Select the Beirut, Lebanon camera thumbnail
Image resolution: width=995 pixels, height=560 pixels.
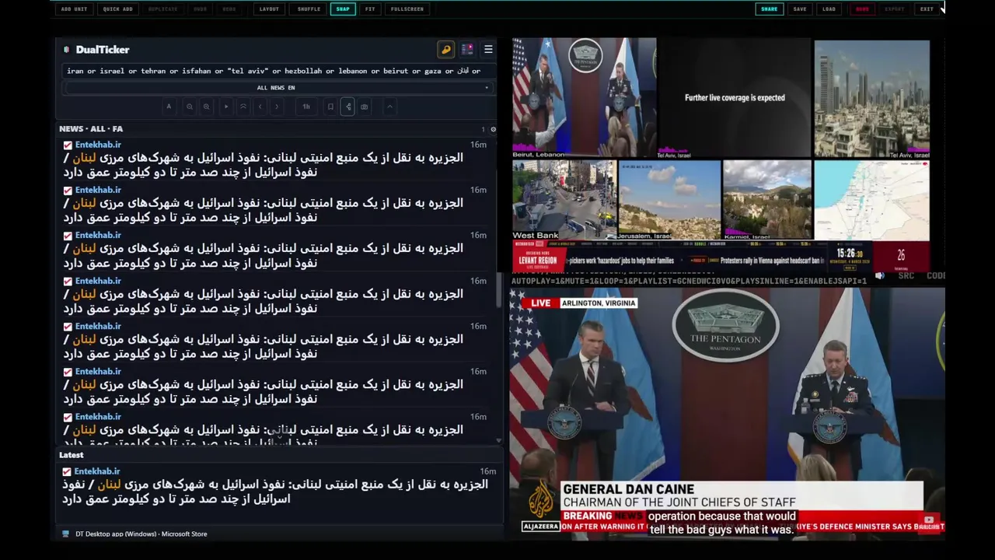coord(584,98)
